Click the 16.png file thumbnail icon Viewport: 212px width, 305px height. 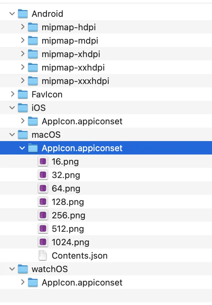click(x=43, y=162)
